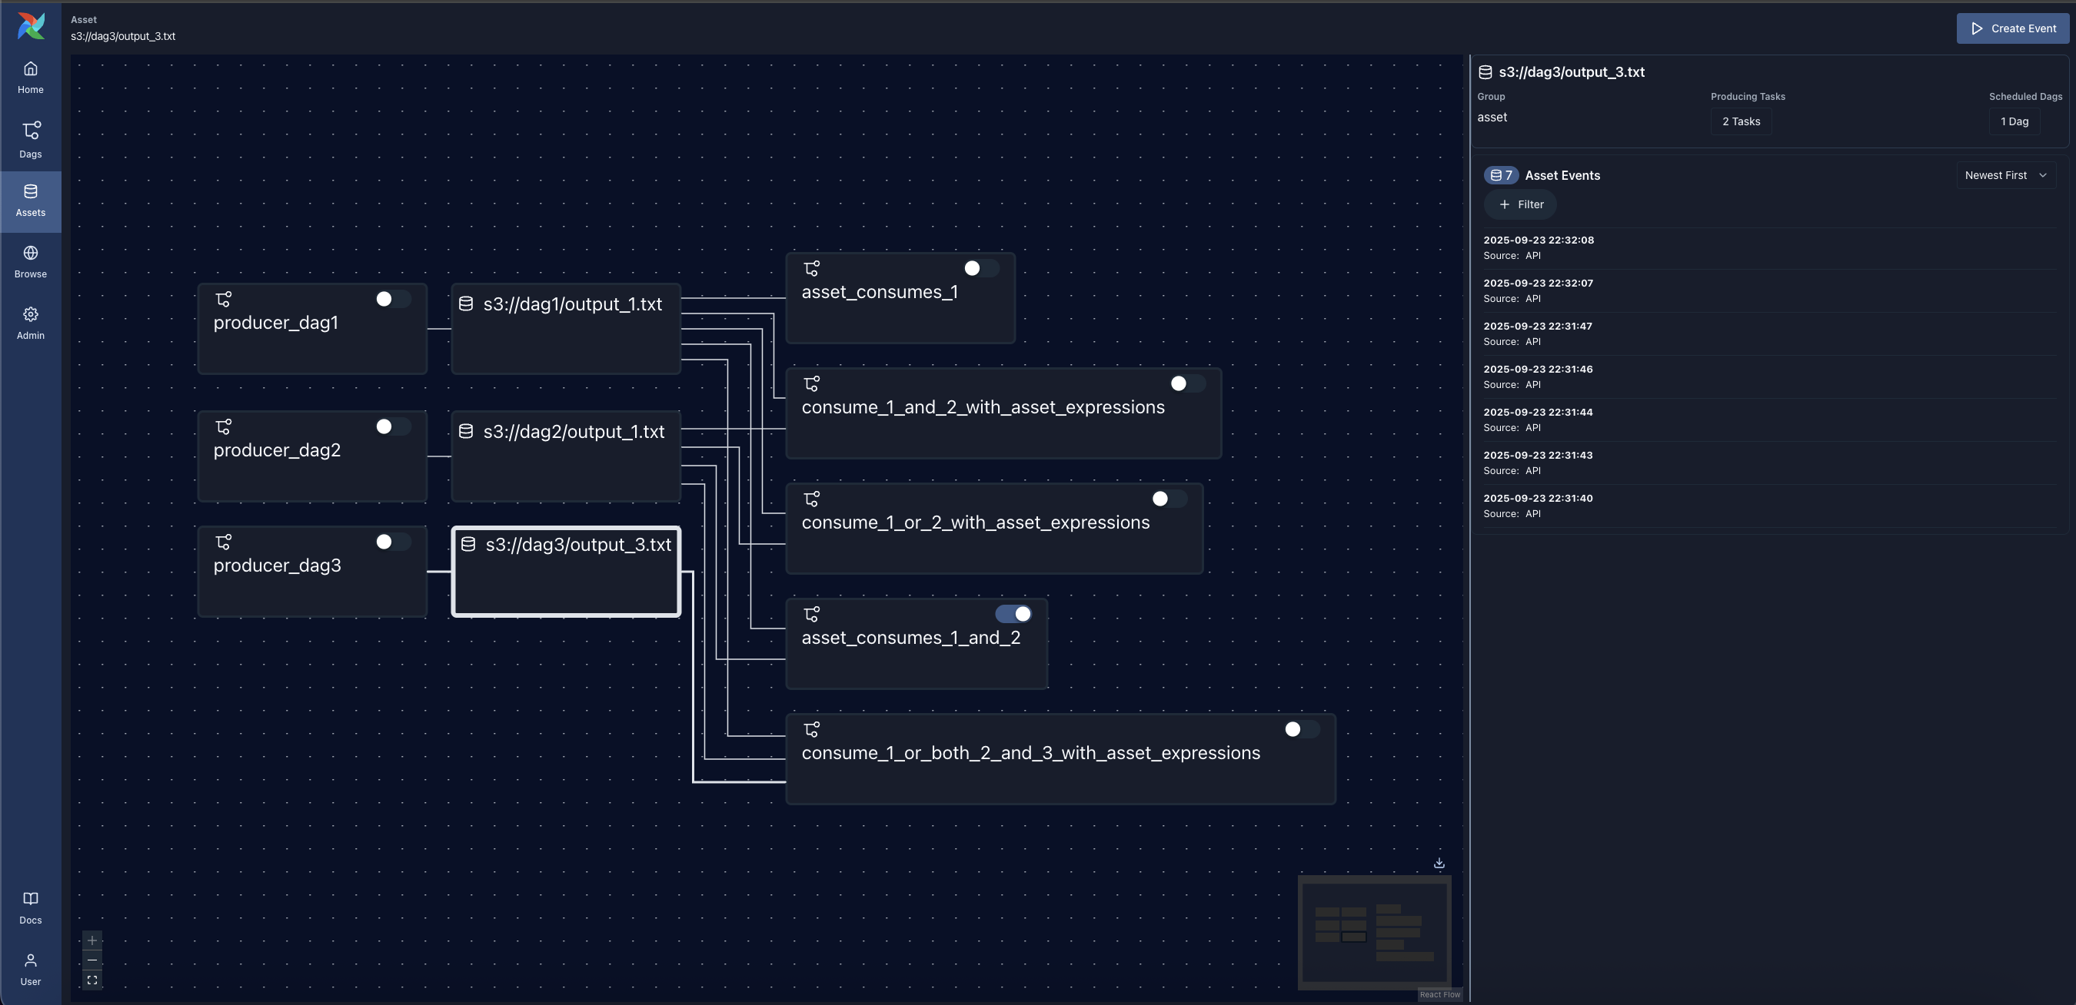Image resolution: width=2076 pixels, height=1005 pixels.
Task: Open the Browse section icon
Action: coord(30,259)
